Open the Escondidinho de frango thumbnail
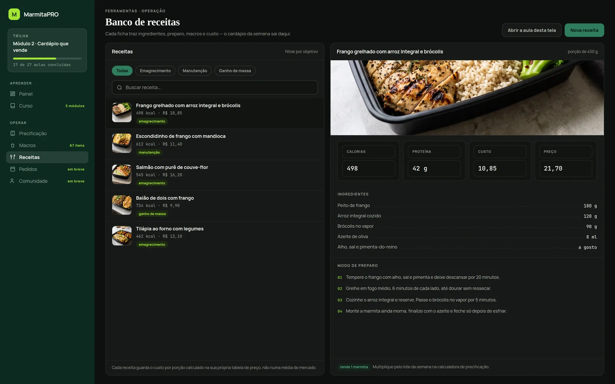This screenshot has width=615, height=384. pyautogui.click(x=122, y=143)
